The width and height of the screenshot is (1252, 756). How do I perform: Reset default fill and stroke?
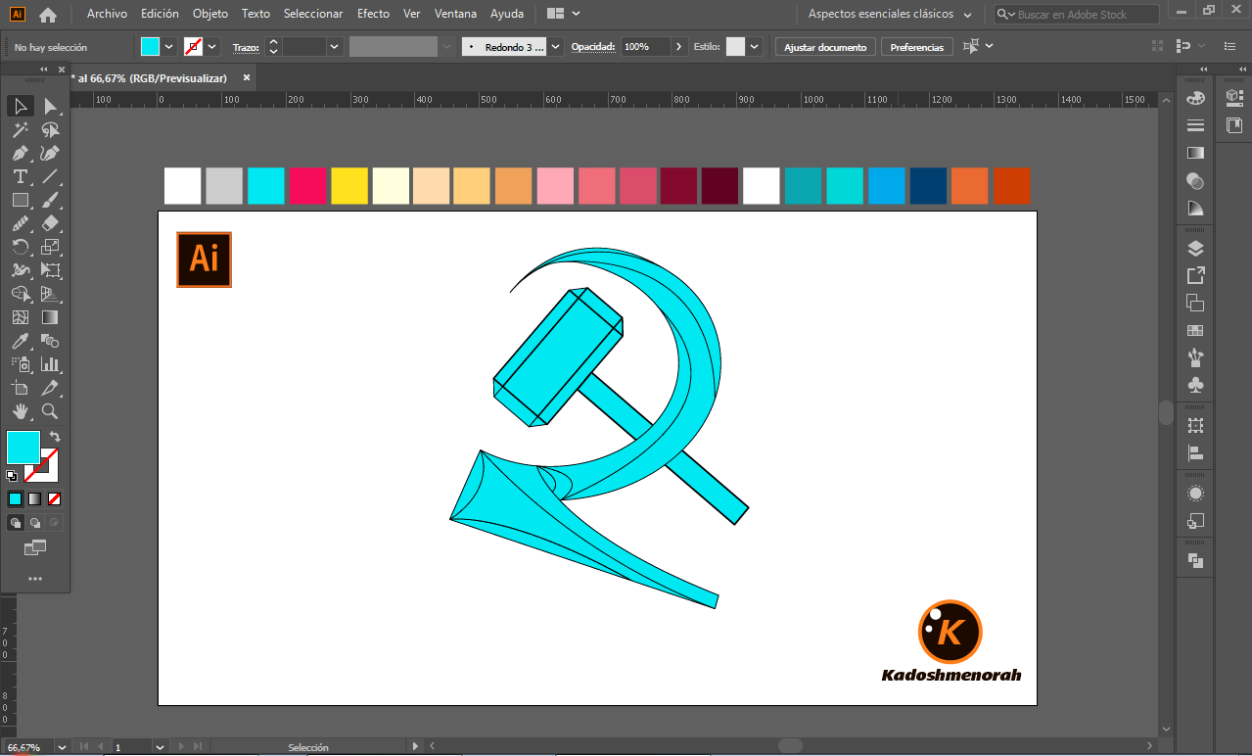tap(12, 476)
